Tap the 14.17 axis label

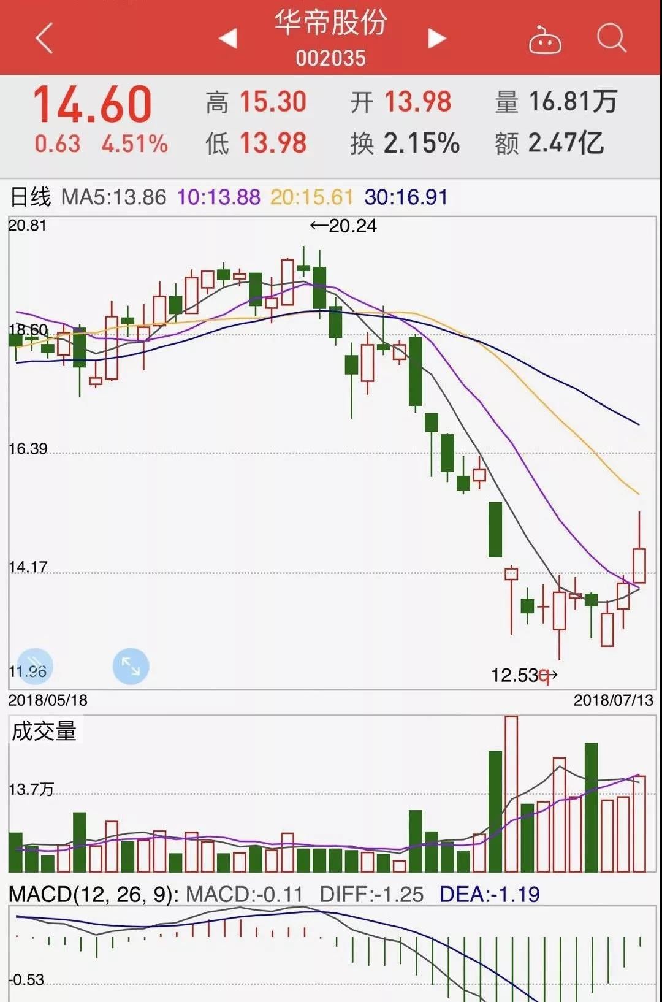point(28,567)
